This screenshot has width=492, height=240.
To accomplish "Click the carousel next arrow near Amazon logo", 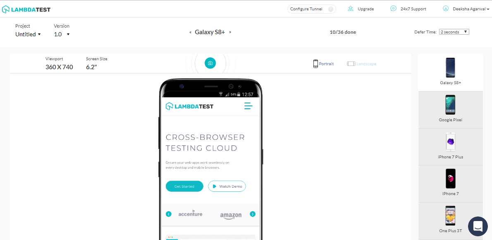I will [x=253, y=214].
